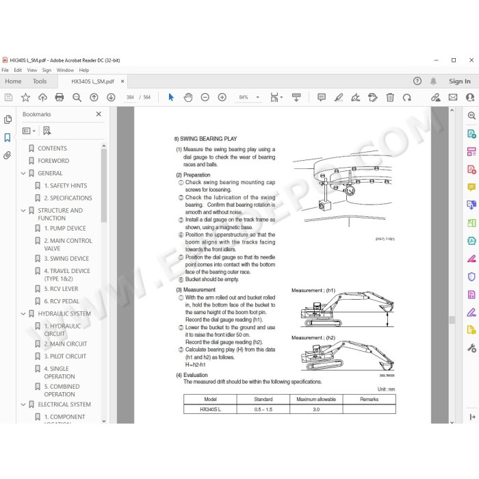The width and height of the screenshot is (479, 479).
Task: Open the File menu
Action: (x=5, y=70)
